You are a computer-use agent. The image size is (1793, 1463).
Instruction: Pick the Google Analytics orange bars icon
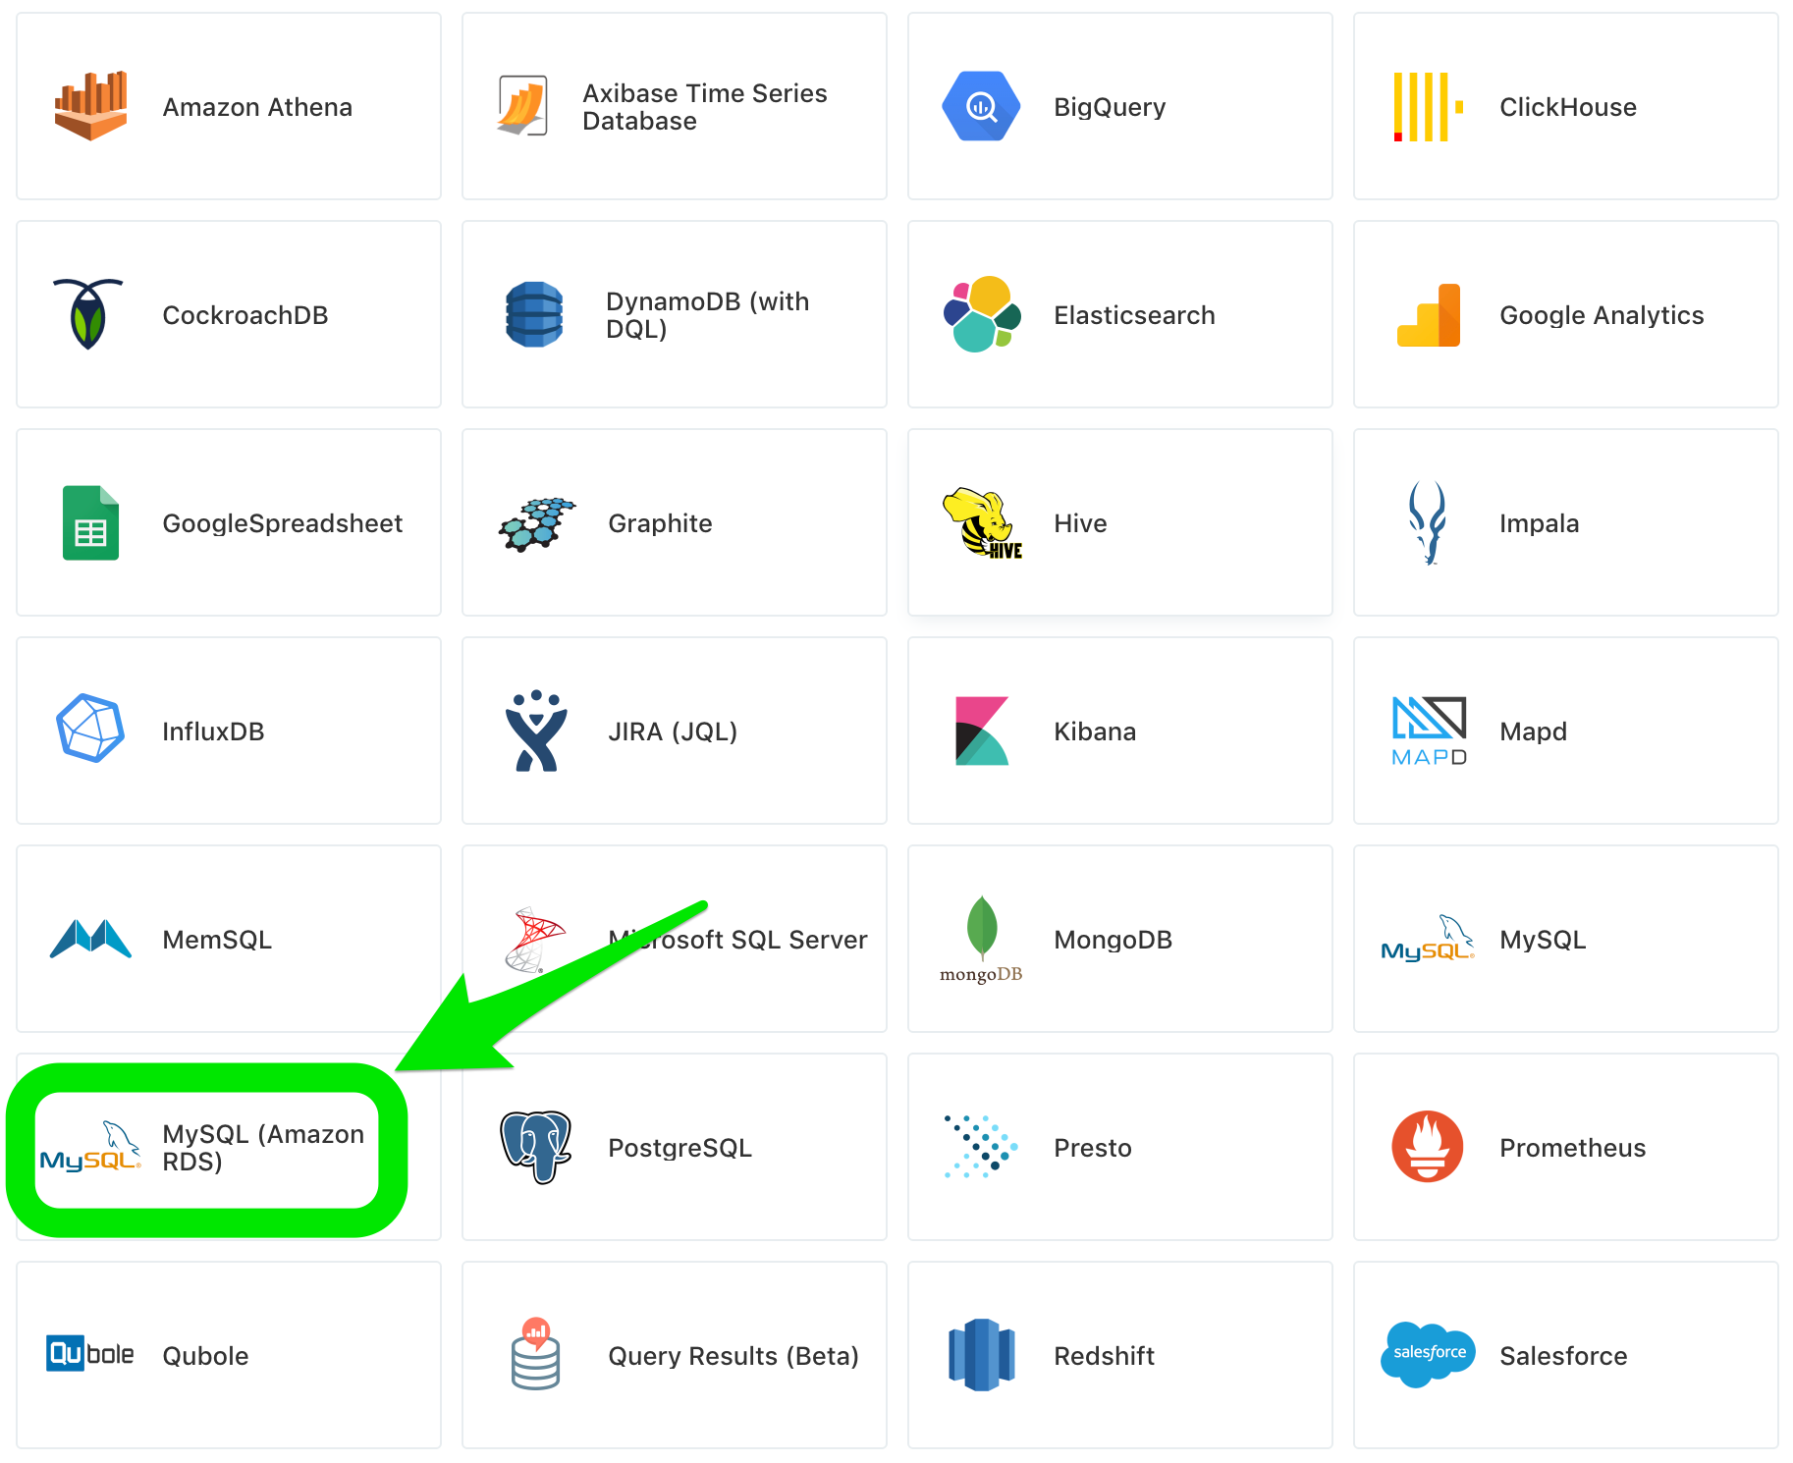tap(1429, 314)
